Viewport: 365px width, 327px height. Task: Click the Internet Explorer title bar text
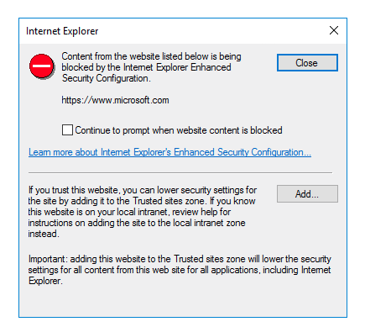pyautogui.click(x=62, y=31)
